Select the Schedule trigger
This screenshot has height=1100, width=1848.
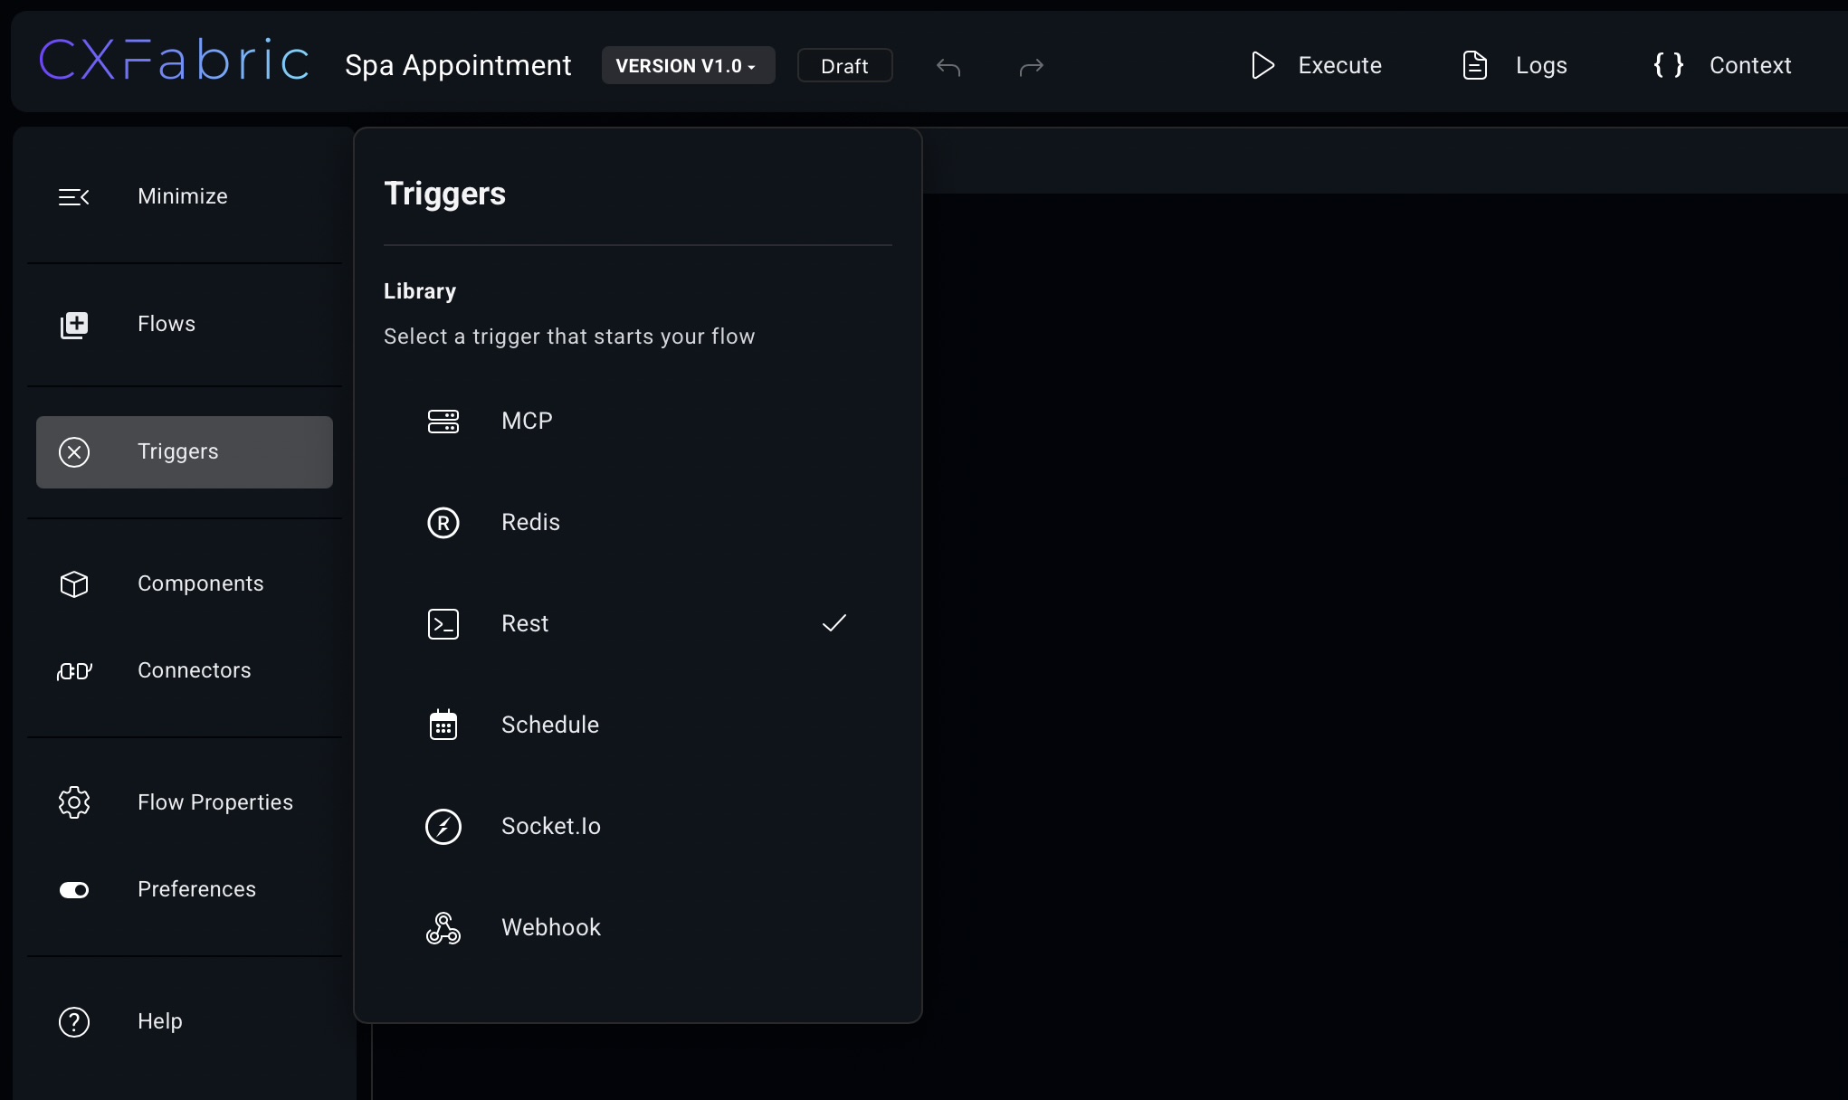tap(637, 725)
